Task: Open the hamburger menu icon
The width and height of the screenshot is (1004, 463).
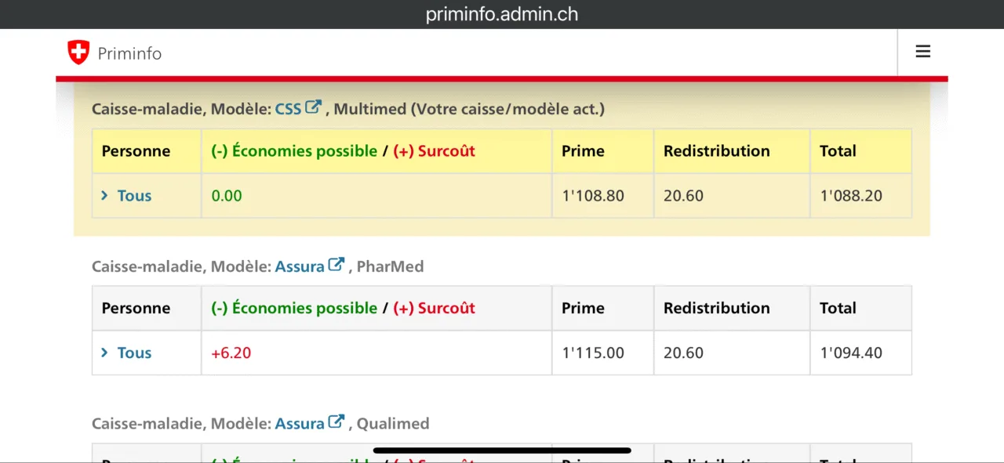Action: point(922,52)
